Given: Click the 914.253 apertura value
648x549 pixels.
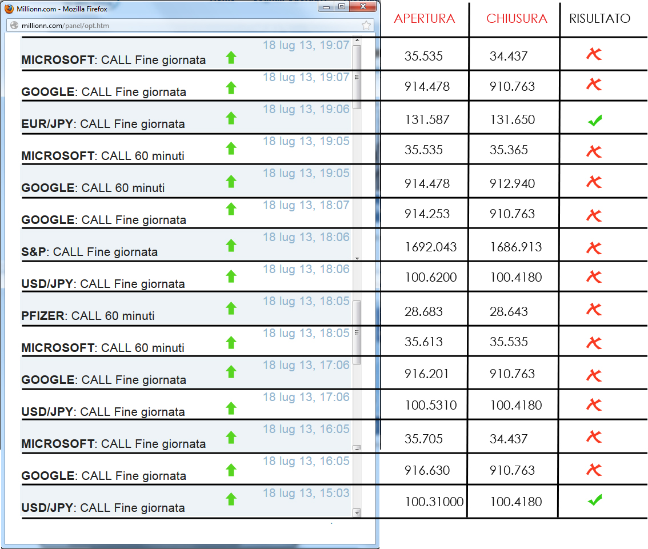Looking at the screenshot, I should point(427,214).
